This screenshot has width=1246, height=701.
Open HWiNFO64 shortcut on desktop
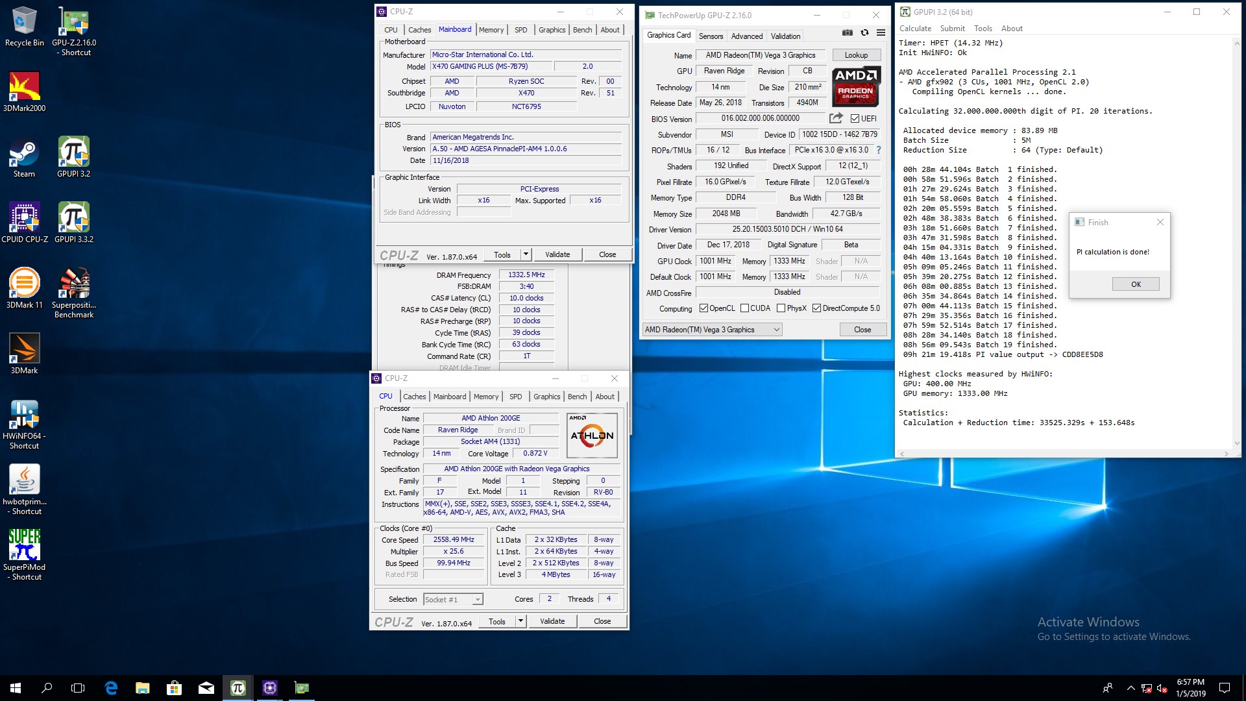24,424
